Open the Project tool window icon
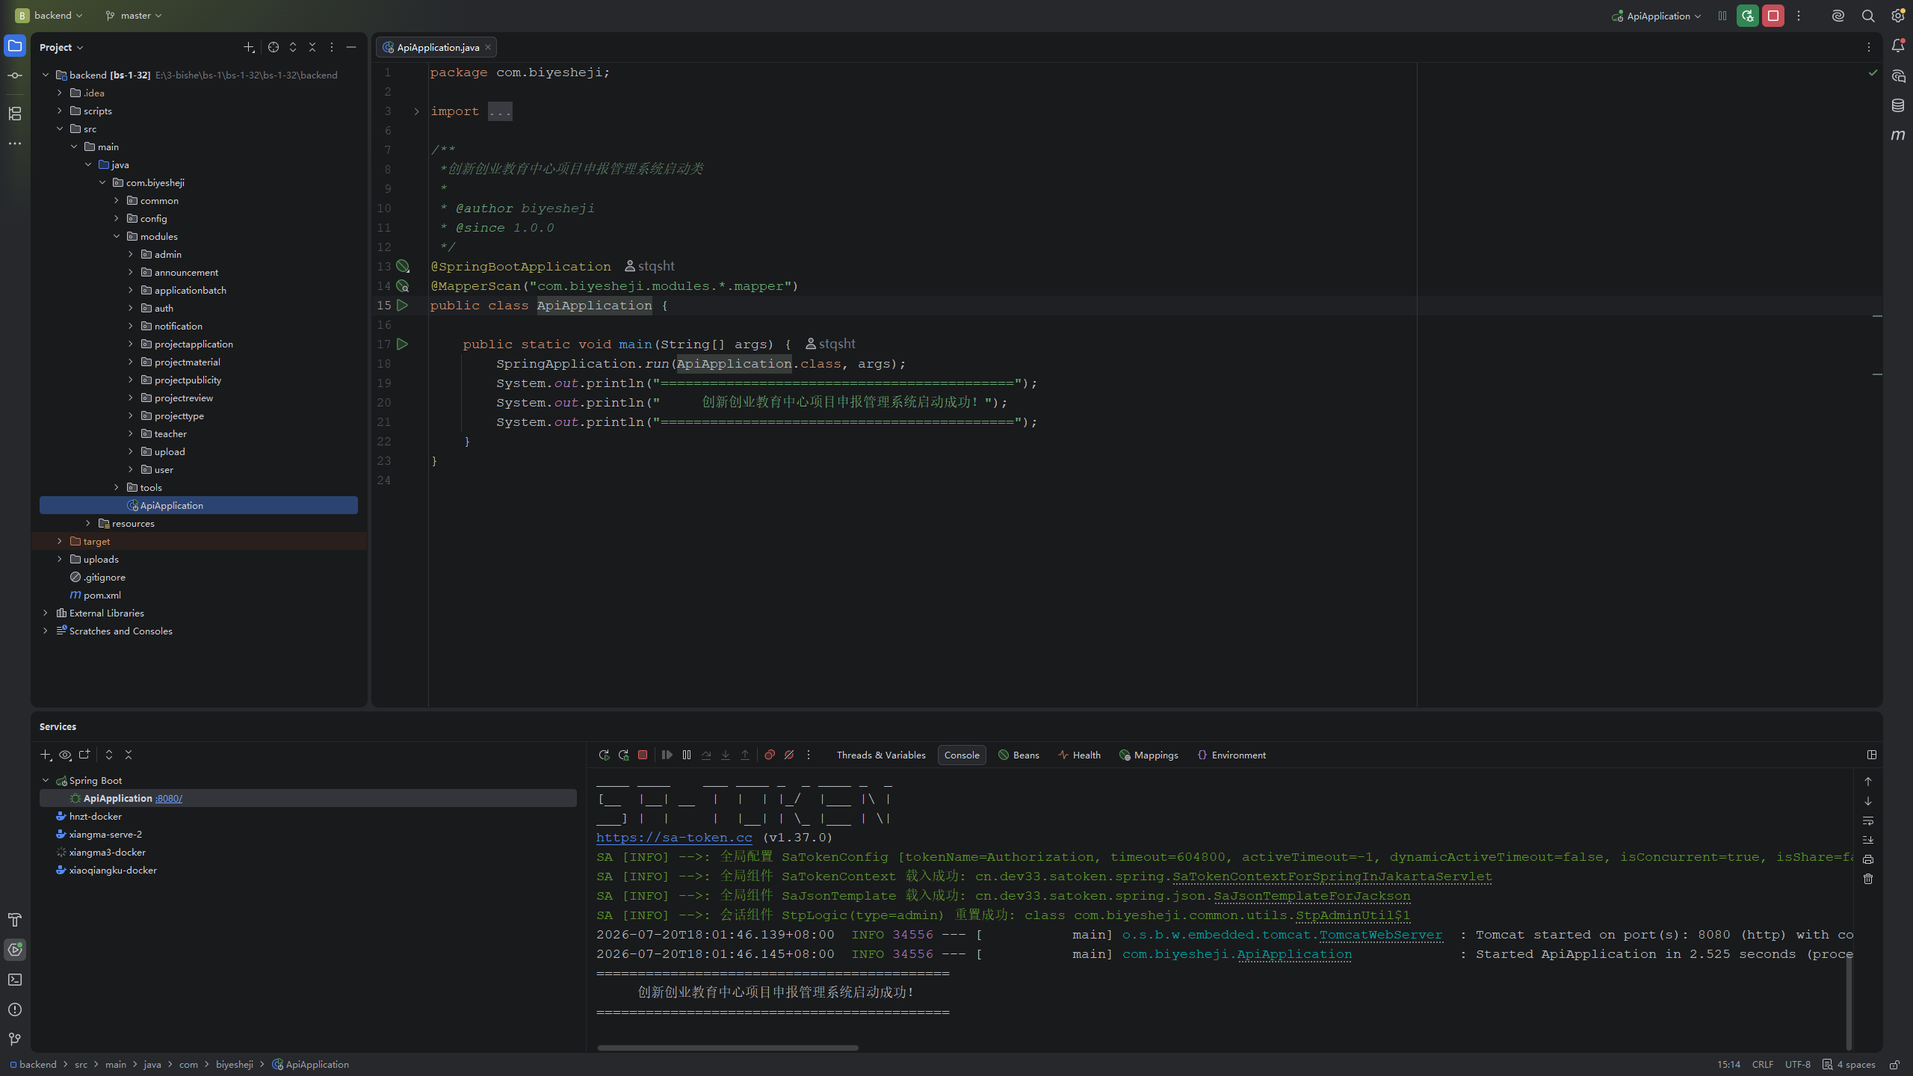This screenshot has width=1913, height=1076. 15,46
